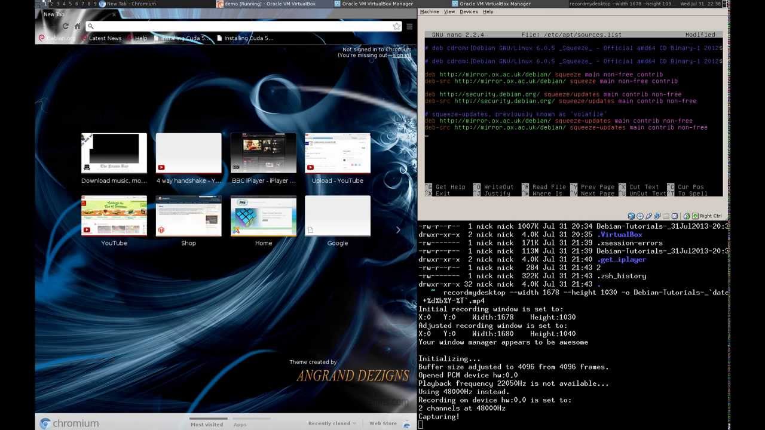Click nano Get Help shortcut label
The height and width of the screenshot is (430, 765).
[451, 187]
